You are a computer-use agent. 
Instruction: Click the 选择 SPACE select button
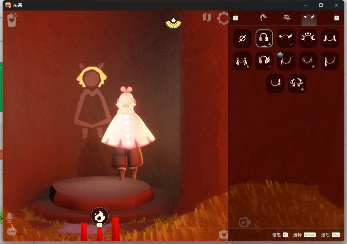click(304, 235)
